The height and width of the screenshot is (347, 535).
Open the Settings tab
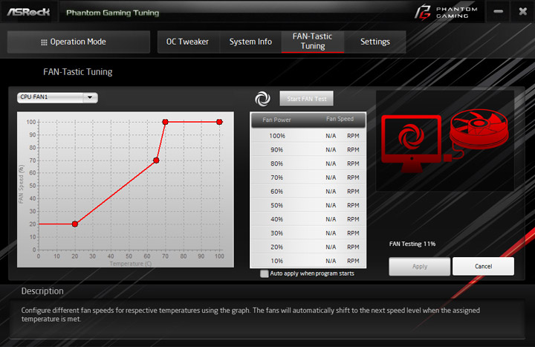(375, 42)
